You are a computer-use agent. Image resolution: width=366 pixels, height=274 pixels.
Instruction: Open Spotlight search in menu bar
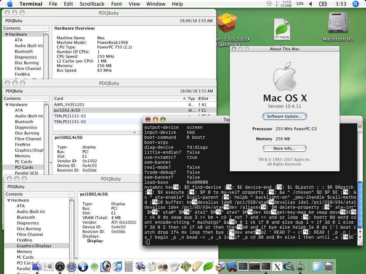tap(355, 4)
